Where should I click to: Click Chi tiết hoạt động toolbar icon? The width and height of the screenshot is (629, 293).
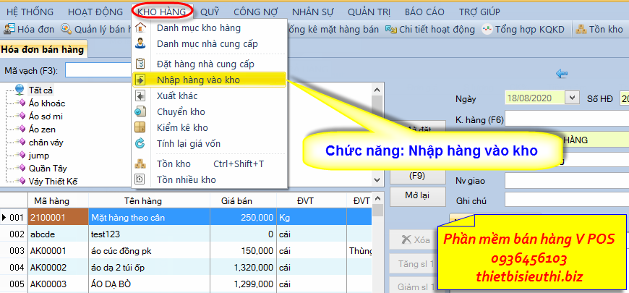coord(390,30)
